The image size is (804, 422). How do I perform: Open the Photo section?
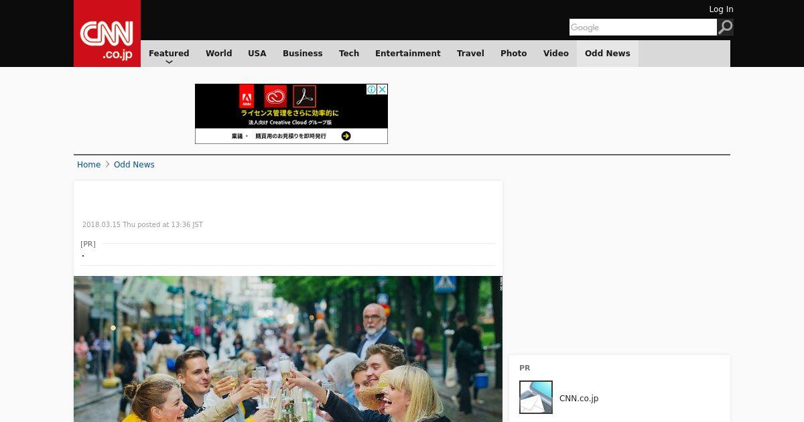(x=514, y=54)
